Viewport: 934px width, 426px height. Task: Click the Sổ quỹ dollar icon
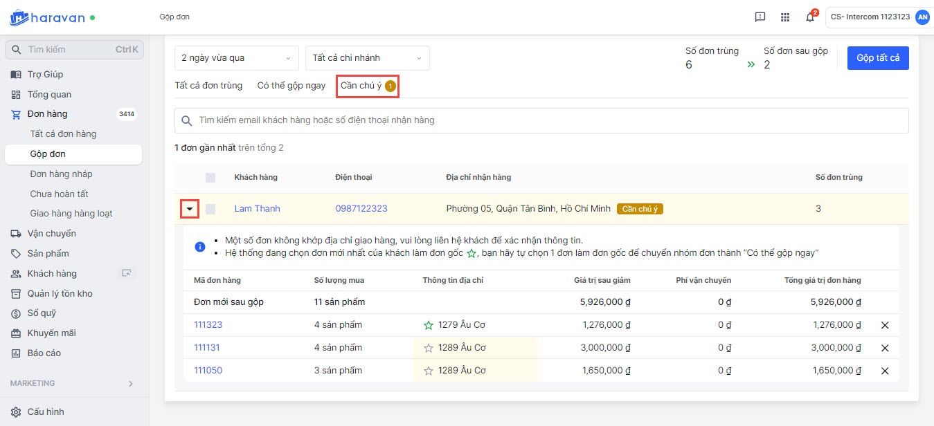[x=16, y=313]
